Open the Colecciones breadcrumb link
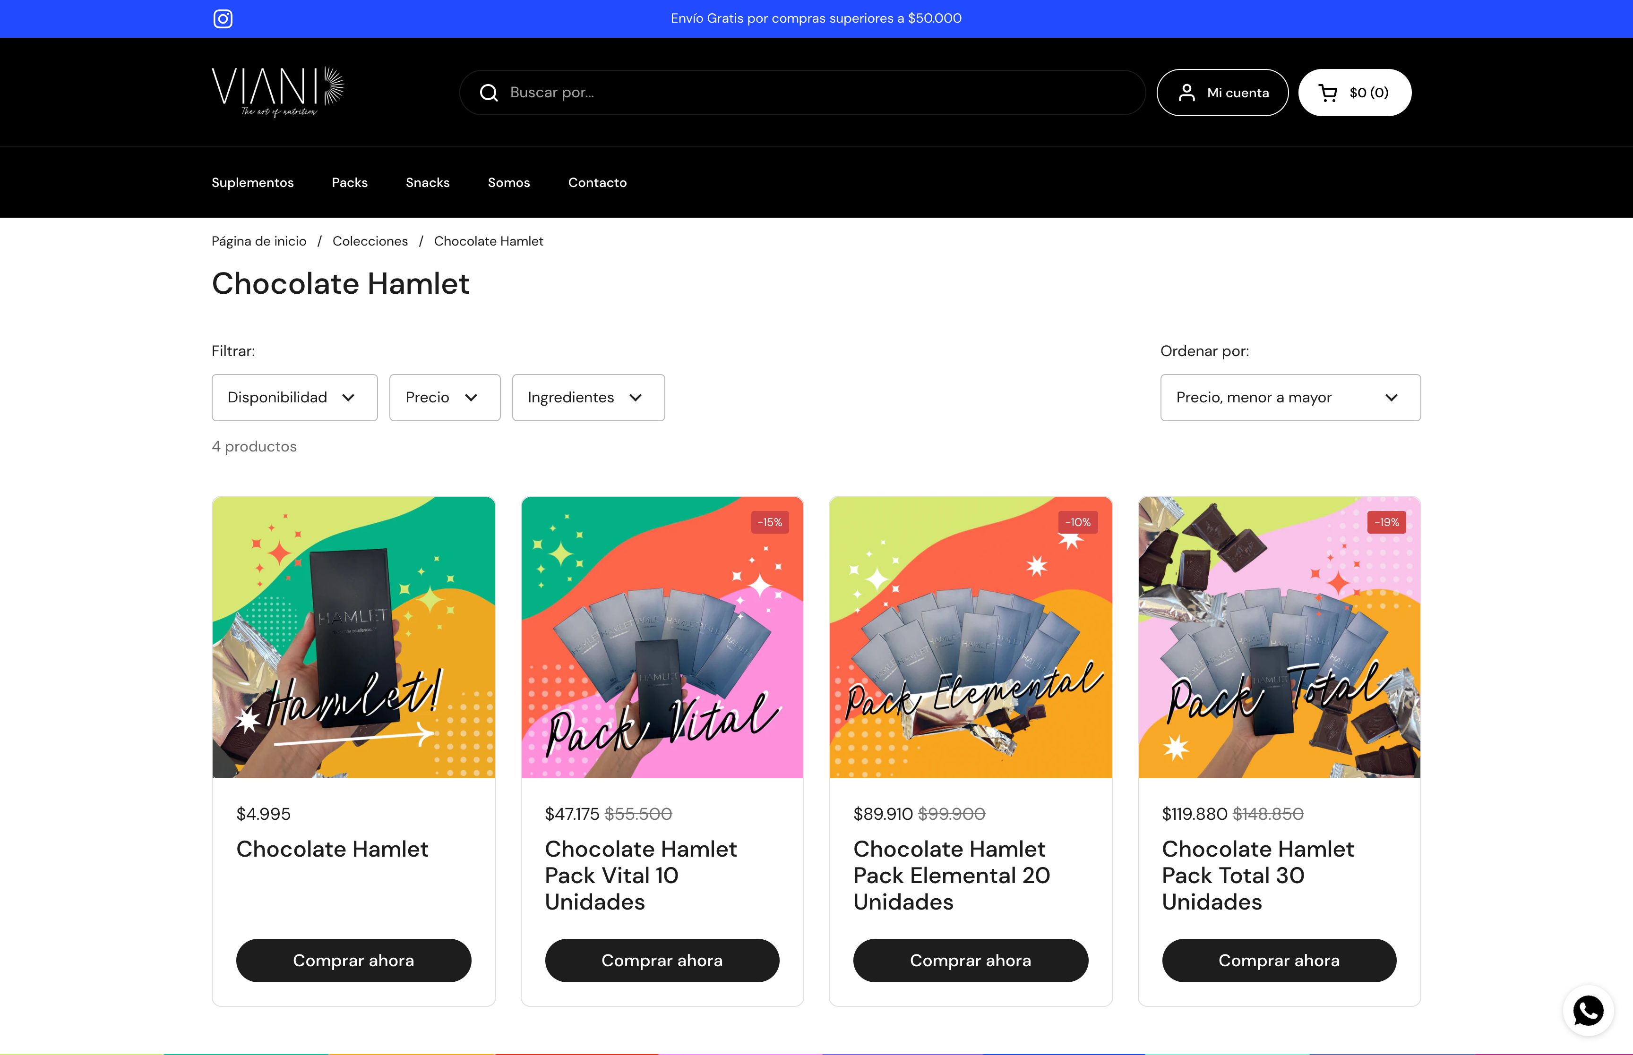The width and height of the screenshot is (1633, 1055). coord(370,240)
